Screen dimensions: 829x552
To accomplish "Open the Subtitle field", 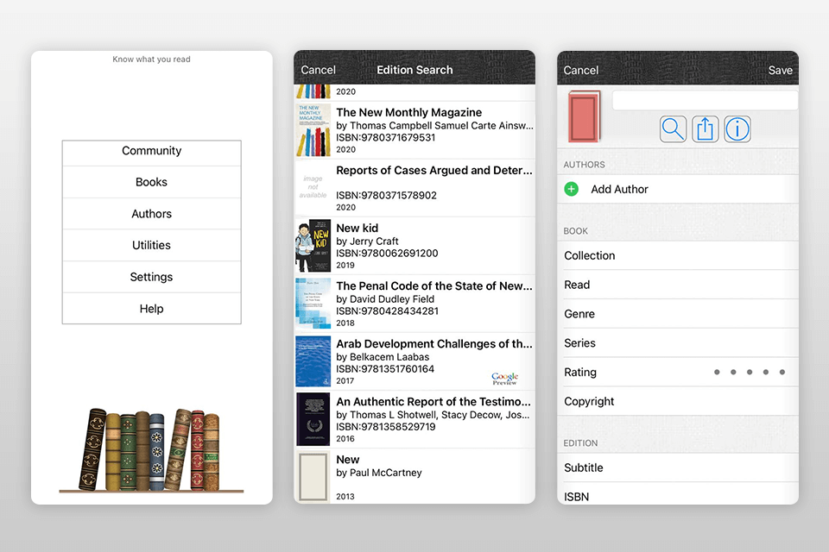I will [x=678, y=467].
